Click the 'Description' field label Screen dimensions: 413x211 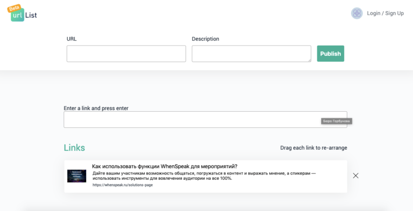205,39
